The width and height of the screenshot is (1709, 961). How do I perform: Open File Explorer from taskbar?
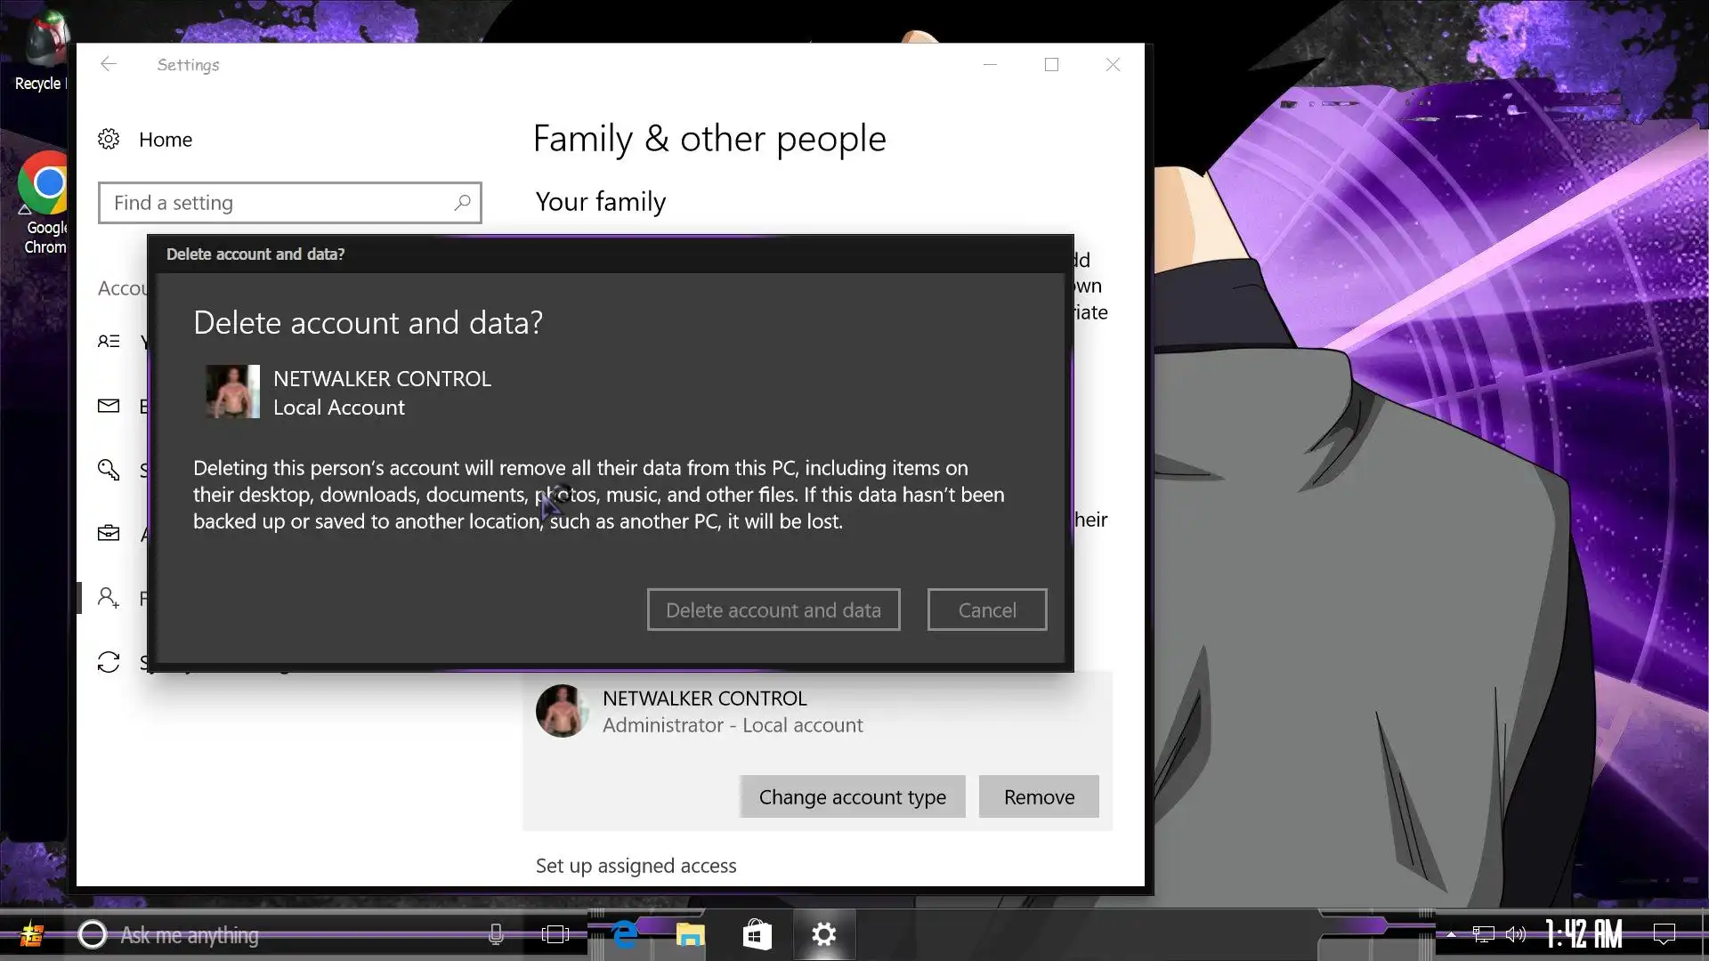690,935
